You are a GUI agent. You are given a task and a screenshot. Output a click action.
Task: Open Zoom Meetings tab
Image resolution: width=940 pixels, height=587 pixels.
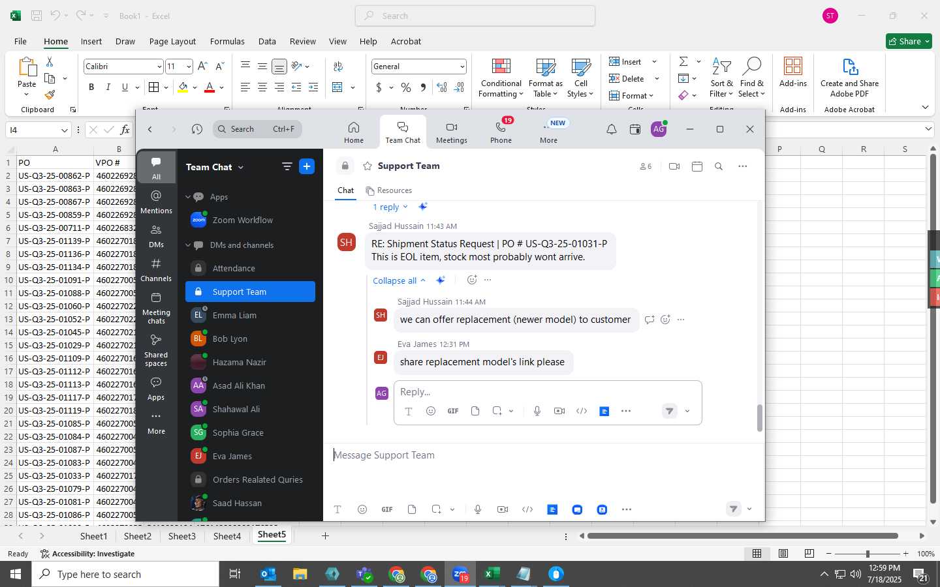(x=451, y=132)
